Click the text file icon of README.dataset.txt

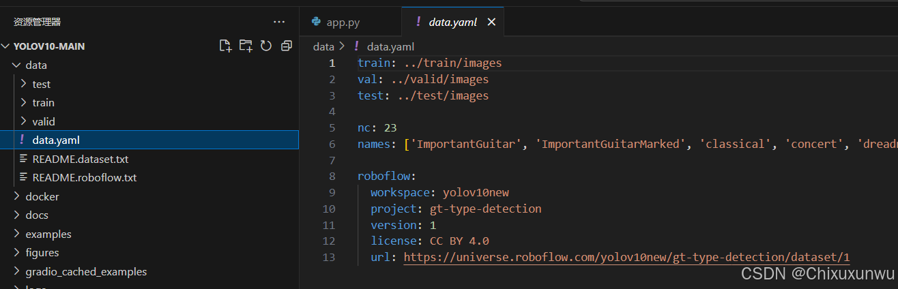[24, 159]
